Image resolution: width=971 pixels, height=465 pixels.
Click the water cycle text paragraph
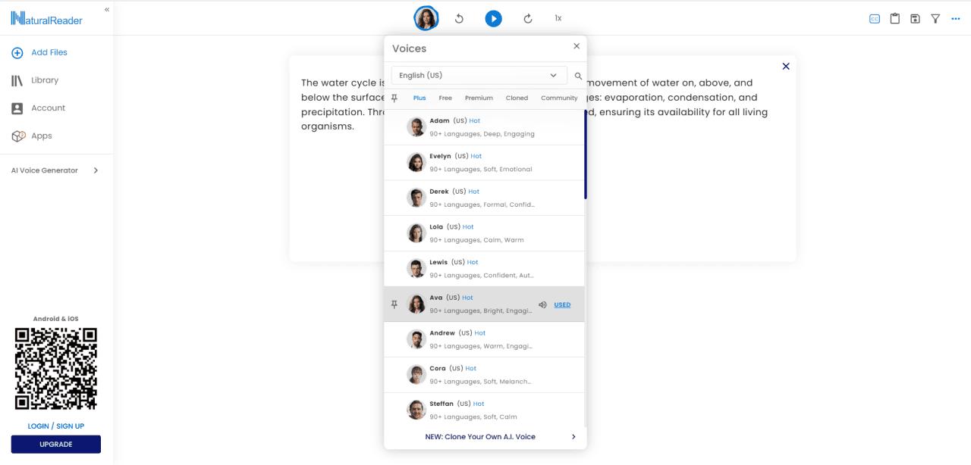pyautogui.click(x=535, y=105)
